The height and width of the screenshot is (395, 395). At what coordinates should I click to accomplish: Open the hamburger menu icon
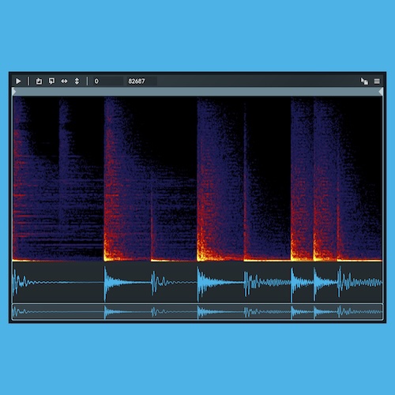(x=377, y=81)
